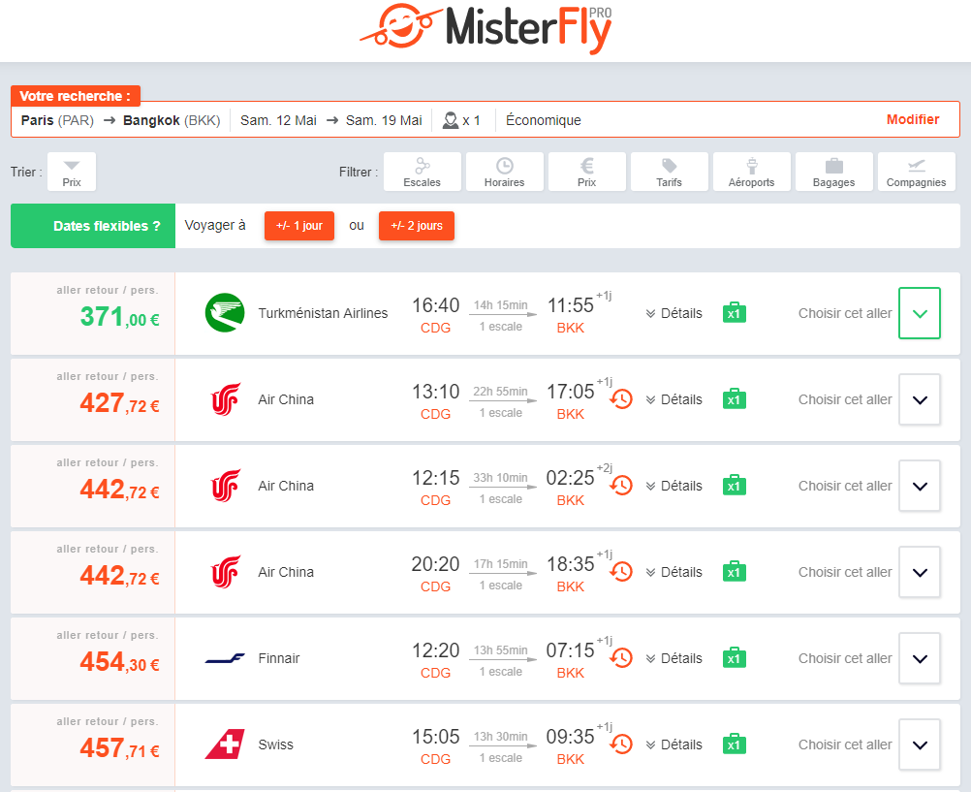
Task: Select the +/- 2 jours flexible option
Action: [x=417, y=226]
